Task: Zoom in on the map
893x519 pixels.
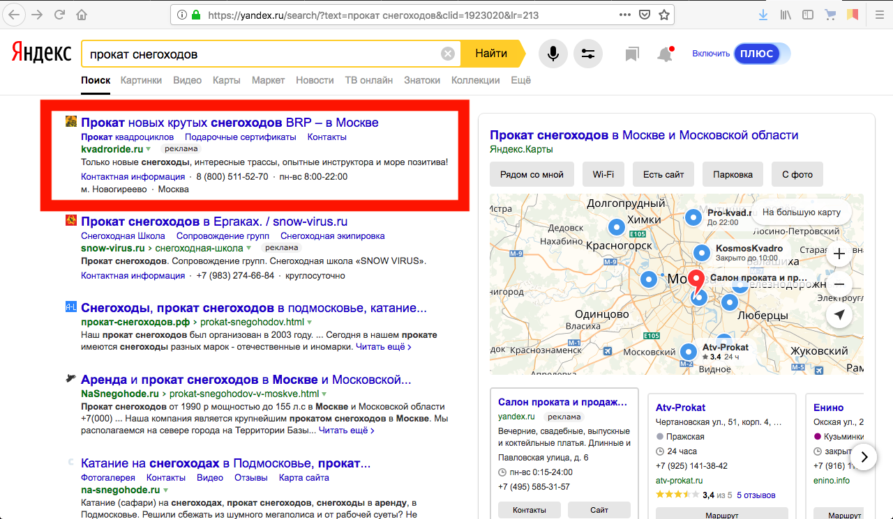Action: (839, 254)
